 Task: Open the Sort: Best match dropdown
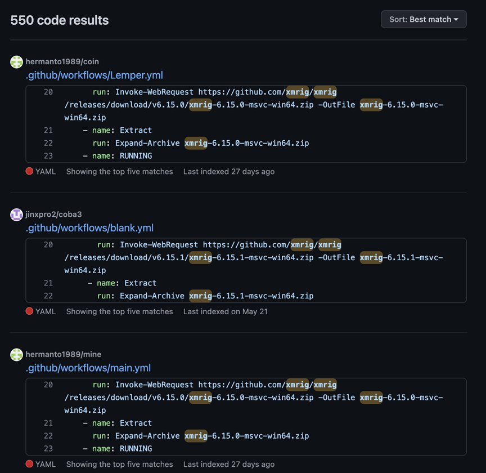click(x=423, y=20)
